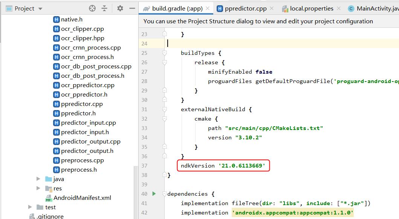Click the cmake version "3.10.2" value
The width and height of the screenshot is (399, 219).
(249, 137)
